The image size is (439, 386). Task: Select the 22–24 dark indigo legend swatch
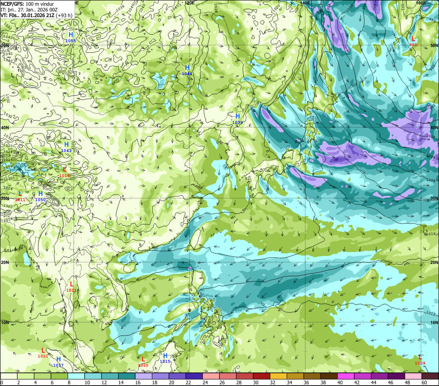point(194,376)
